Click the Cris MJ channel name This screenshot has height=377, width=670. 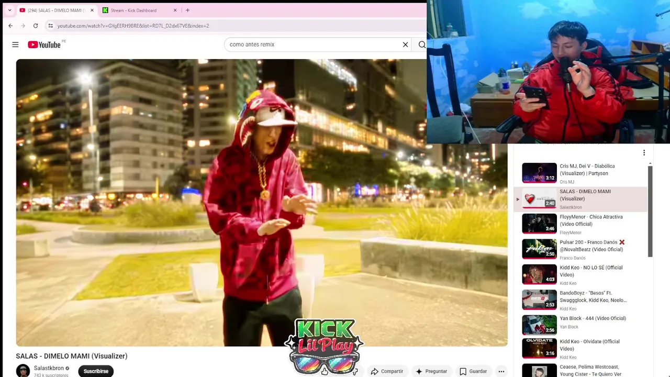click(567, 182)
